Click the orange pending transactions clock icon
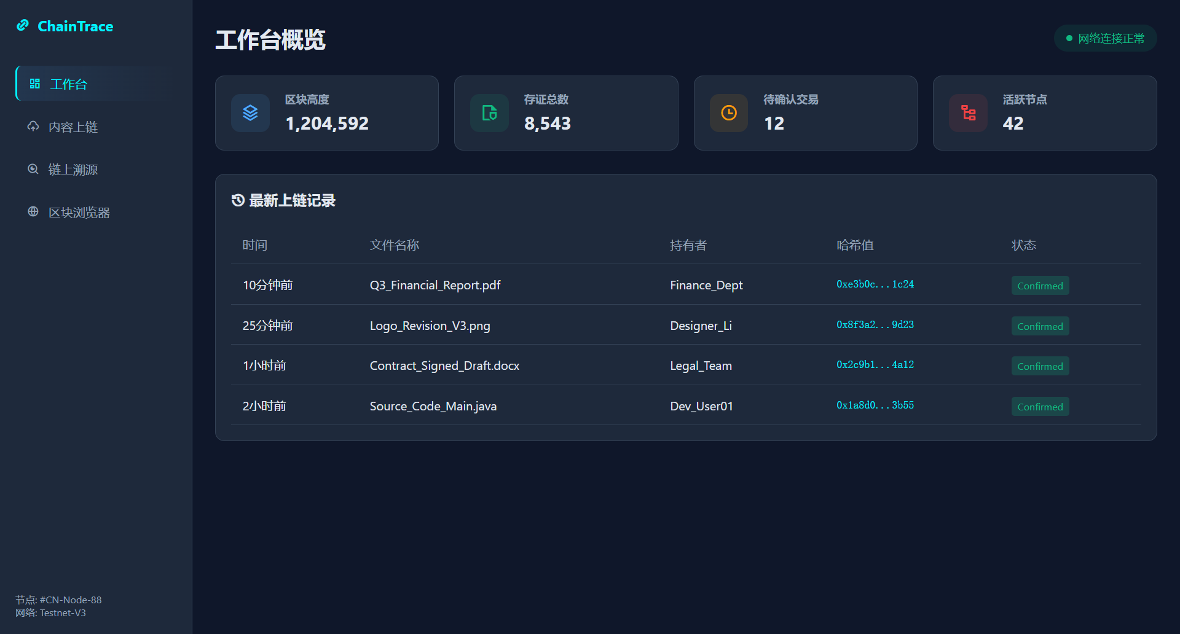1180x634 pixels. (729, 113)
